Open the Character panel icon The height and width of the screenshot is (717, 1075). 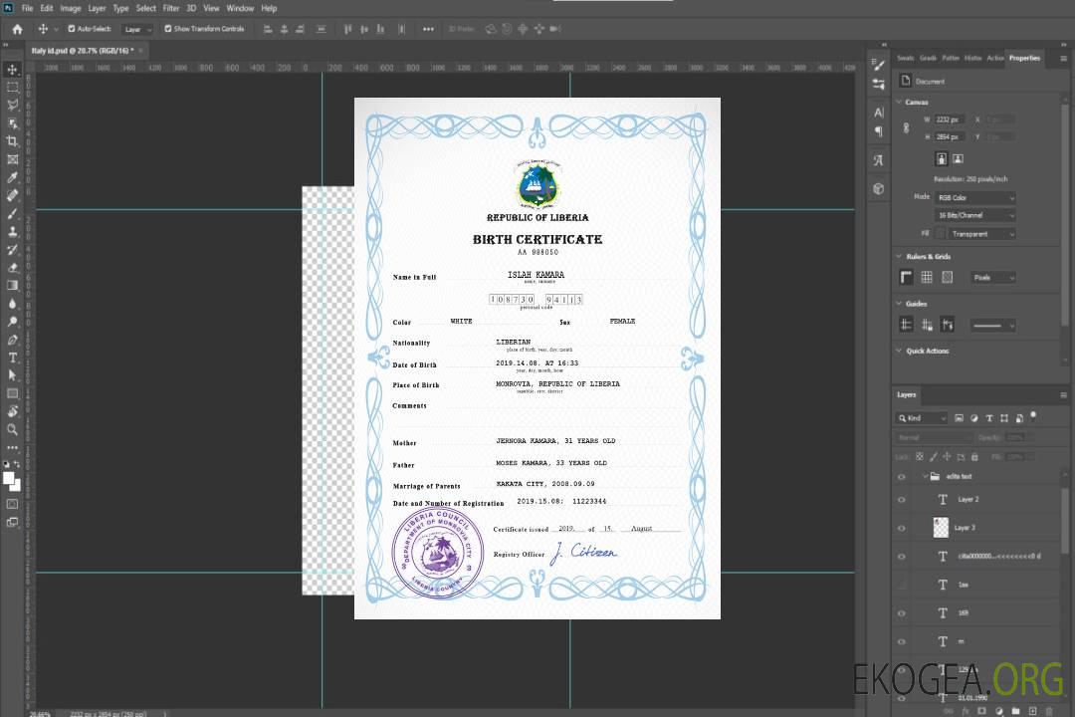(878, 113)
